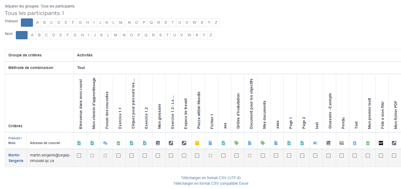Toggle Mon premier test completion checkbox
The height and width of the screenshot is (189, 401).
[x=368, y=156]
